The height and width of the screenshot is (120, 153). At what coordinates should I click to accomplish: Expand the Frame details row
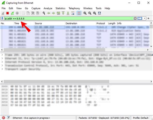click(2, 55)
